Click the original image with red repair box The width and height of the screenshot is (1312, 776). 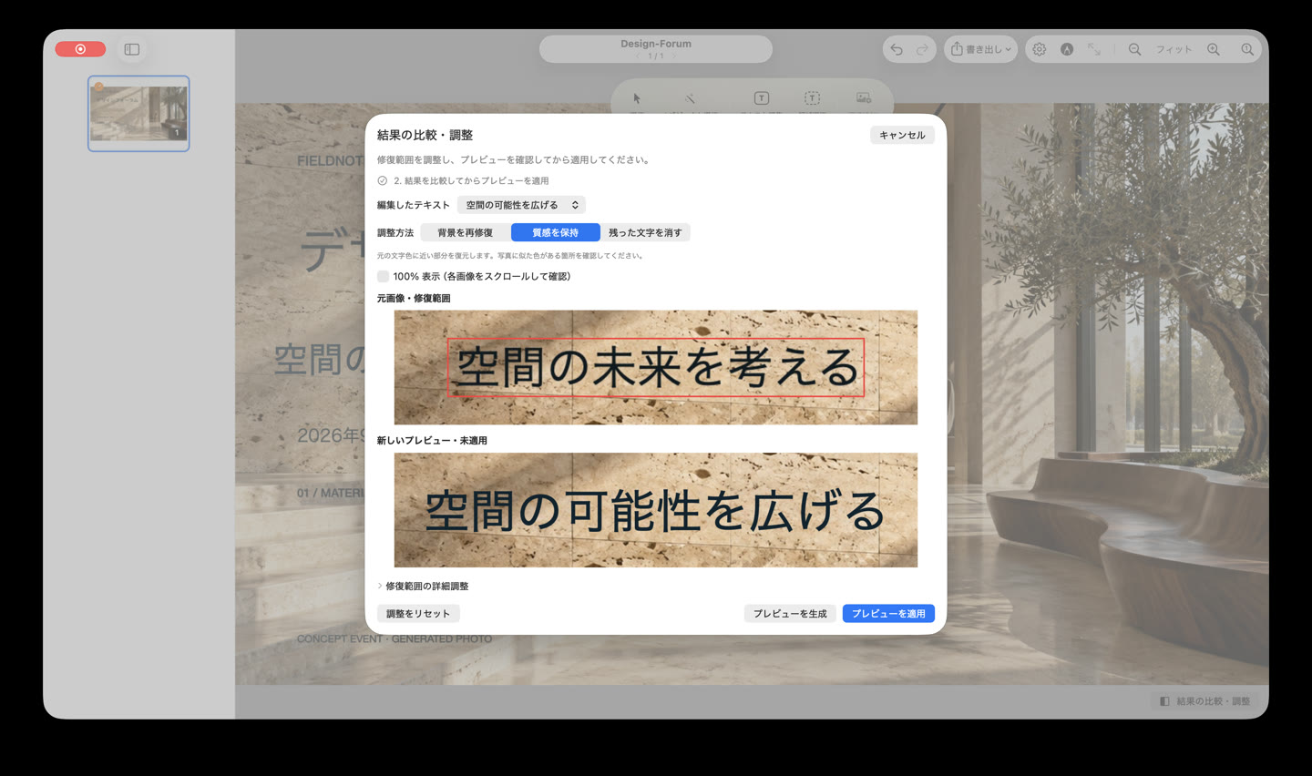[x=656, y=368]
